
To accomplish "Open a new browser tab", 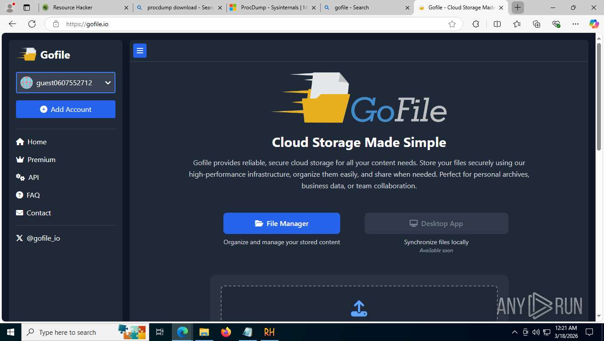I will 517,8.
